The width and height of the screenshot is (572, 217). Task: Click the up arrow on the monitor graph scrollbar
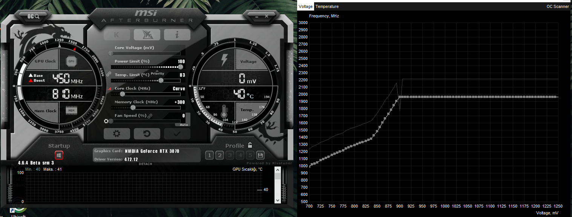pyautogui.click(x=278, y=170)
